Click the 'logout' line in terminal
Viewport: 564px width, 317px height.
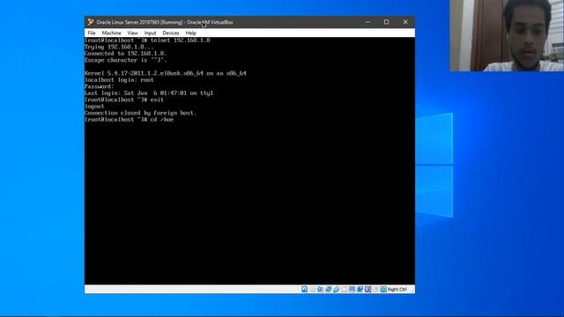[94, 107]
